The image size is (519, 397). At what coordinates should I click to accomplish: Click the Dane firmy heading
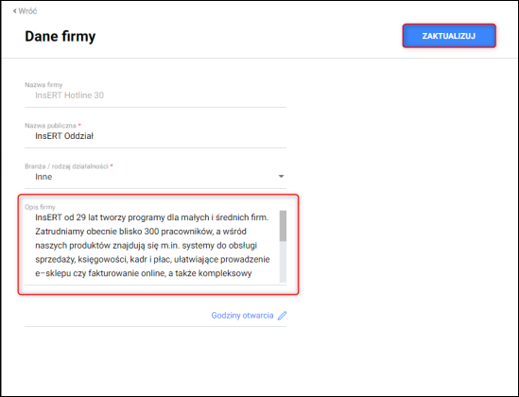pyautogui.click(x=61, y=36)
